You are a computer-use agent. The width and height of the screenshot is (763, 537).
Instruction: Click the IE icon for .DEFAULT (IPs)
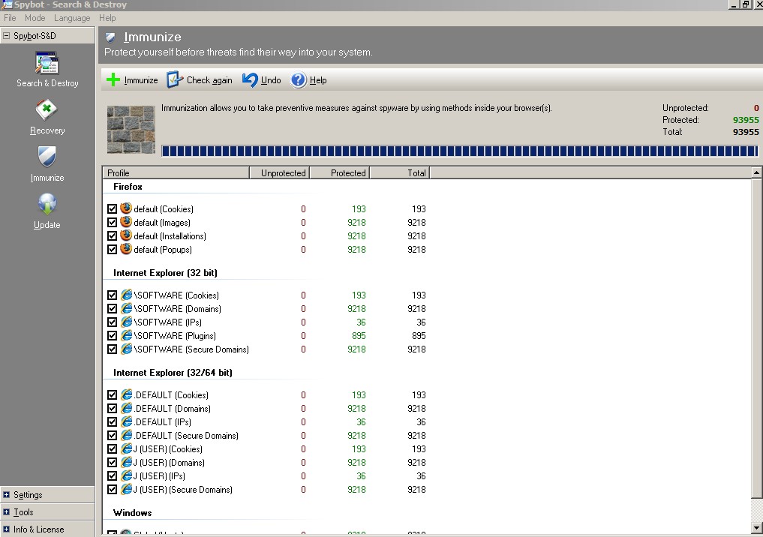point(127,421)
